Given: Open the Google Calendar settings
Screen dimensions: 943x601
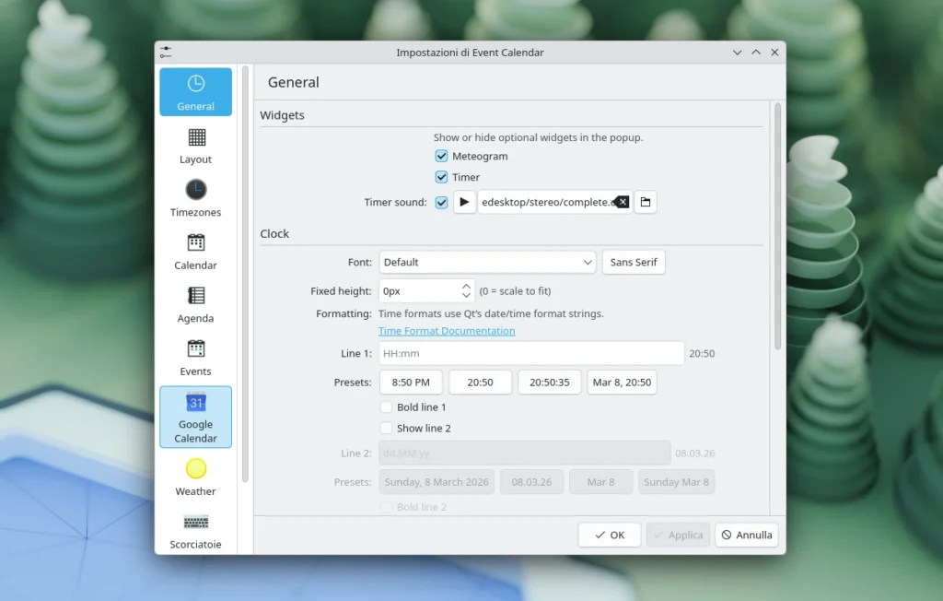Looking at the screenshot, I should click(195, 417).
